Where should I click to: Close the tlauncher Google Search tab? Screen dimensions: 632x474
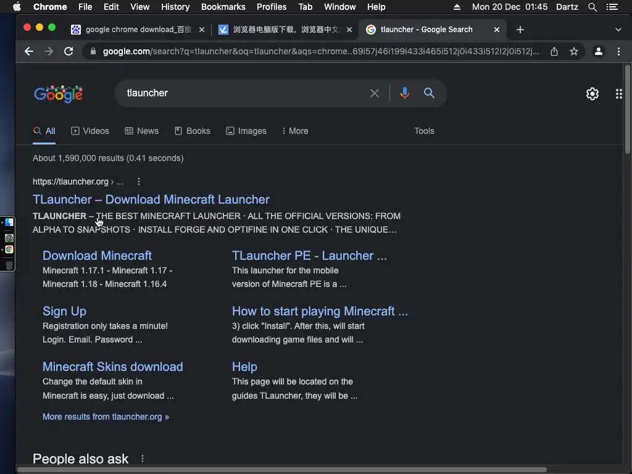(x=497, y=30)
